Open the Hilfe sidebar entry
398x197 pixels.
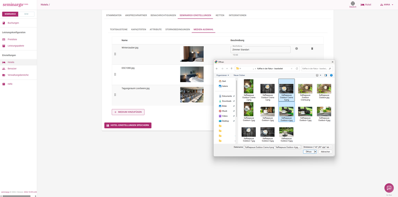10,84
